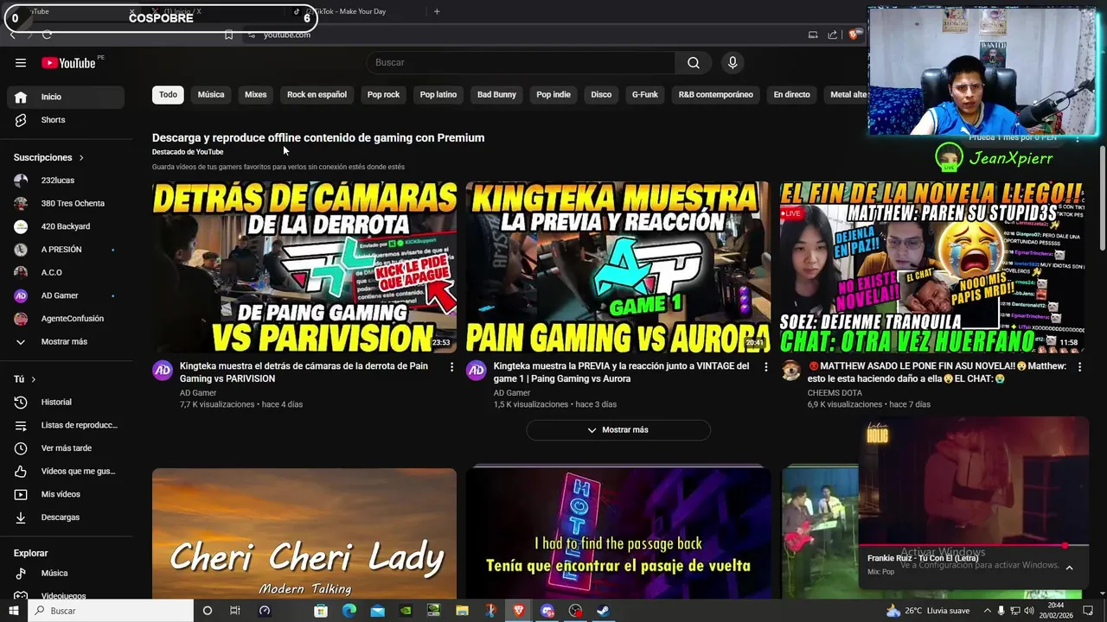1107x622 pixels.
Task: Open Listas de reproducción
Action: click(66, 425)
